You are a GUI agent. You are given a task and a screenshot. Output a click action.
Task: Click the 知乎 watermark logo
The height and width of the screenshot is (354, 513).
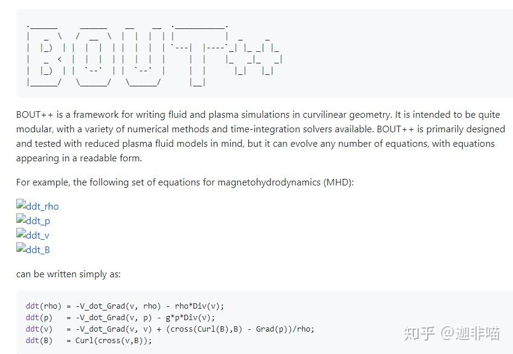420,333
